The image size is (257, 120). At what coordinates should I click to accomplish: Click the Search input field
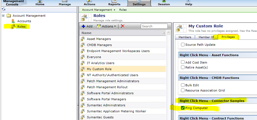(x=154, y=26)
